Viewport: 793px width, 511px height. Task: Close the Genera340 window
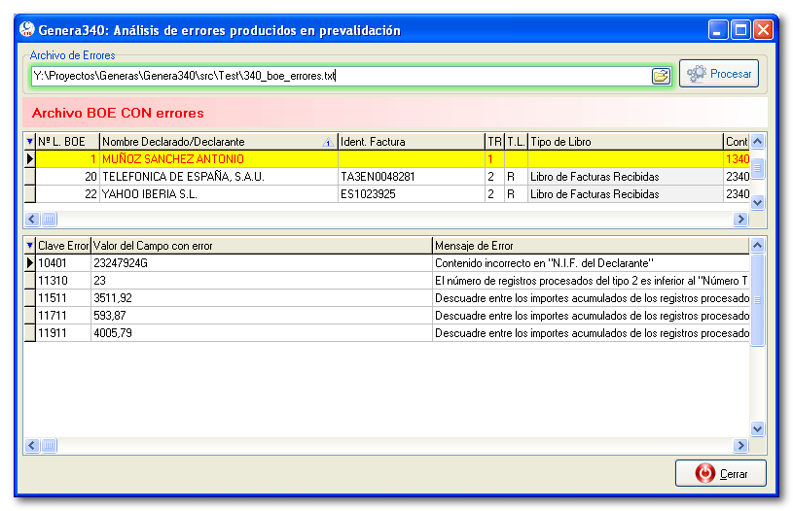click(x=763, y=30)
